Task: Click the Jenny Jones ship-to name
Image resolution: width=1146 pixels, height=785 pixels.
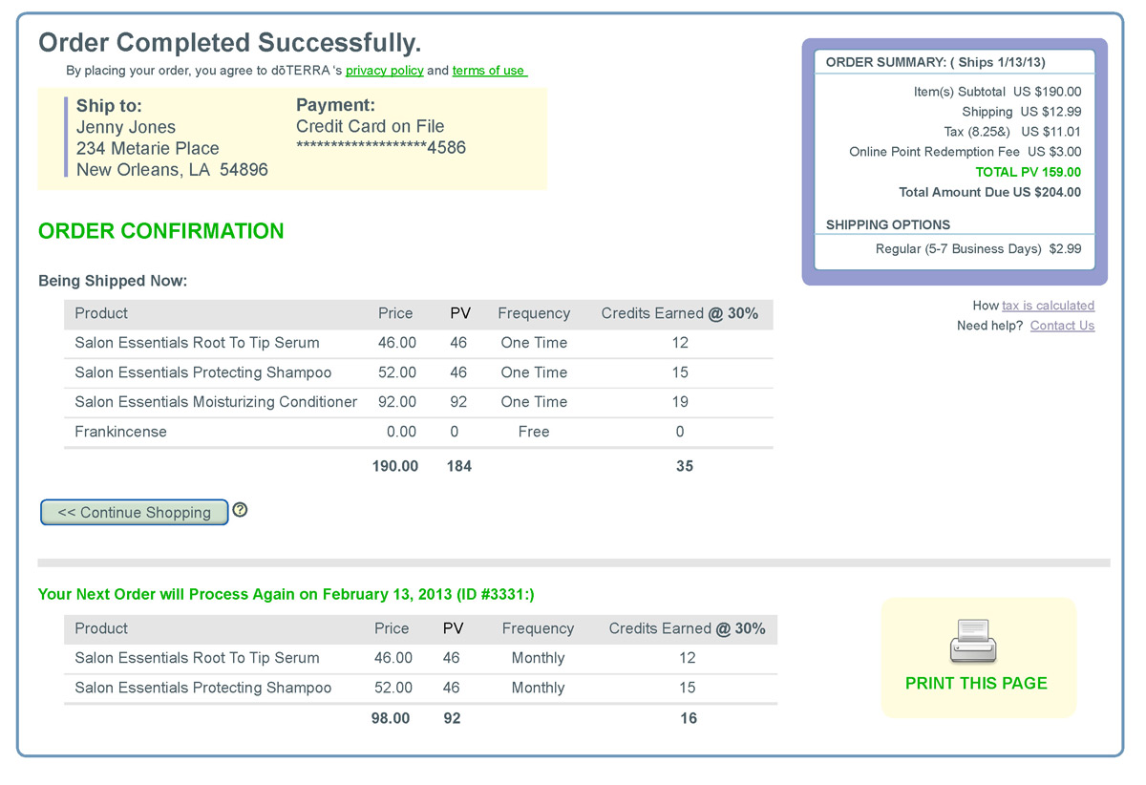Action: tap(126, 127)
